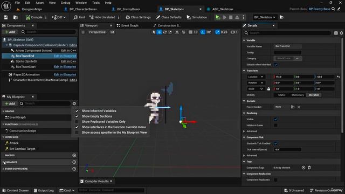Open the BP_Skeleton debug object dropdown
345x194 pixels.
[x=265, y=17]
